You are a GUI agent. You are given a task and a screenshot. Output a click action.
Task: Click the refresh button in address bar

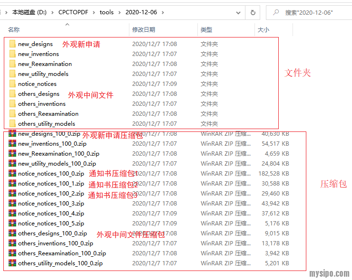253,12
